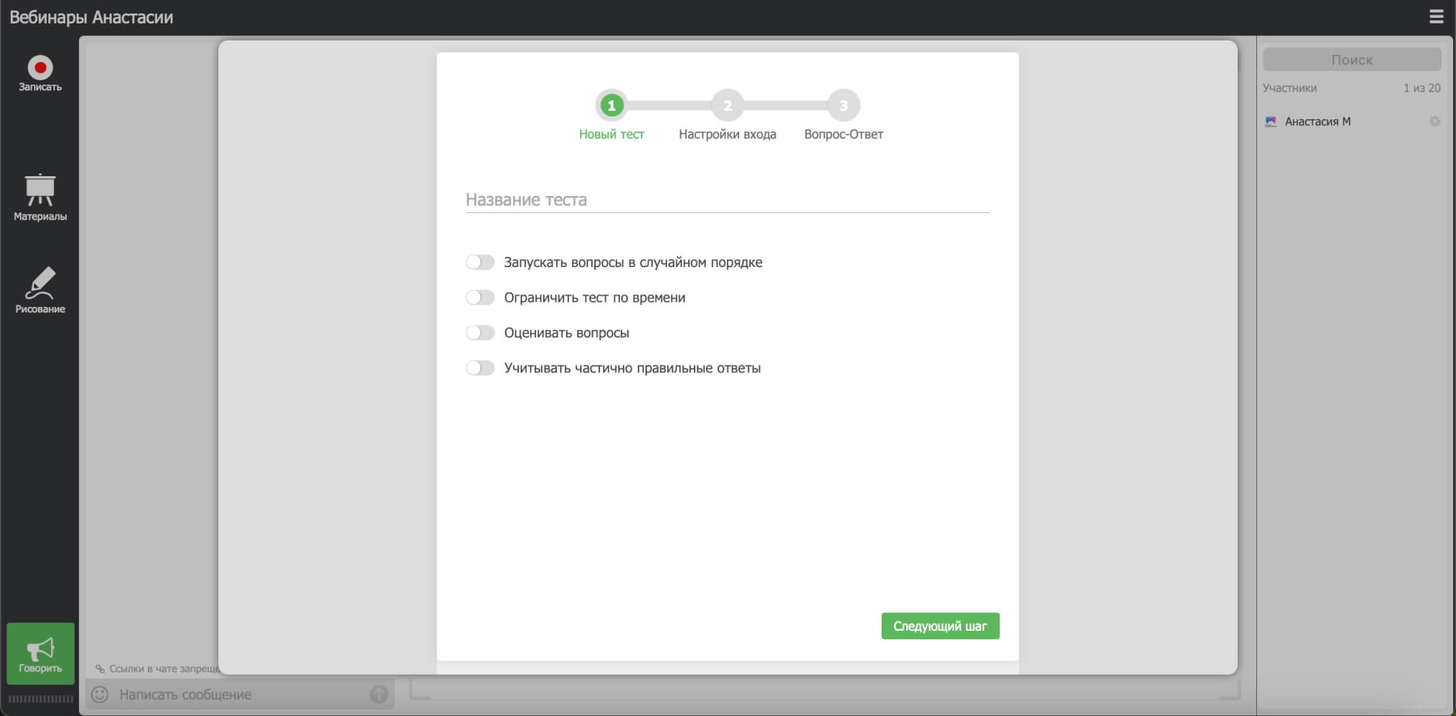1456x716 pixels.
Task: Open the Материалы panel
Action: (x=40, y=197)
